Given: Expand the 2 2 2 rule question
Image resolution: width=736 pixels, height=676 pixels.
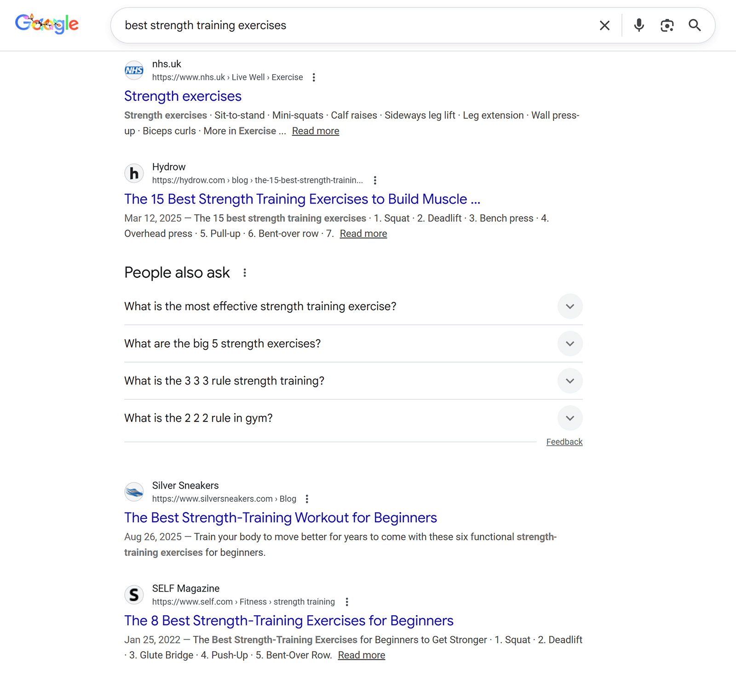Looking at the screenshot, I should pyautogui.click(x=569, y=418).
